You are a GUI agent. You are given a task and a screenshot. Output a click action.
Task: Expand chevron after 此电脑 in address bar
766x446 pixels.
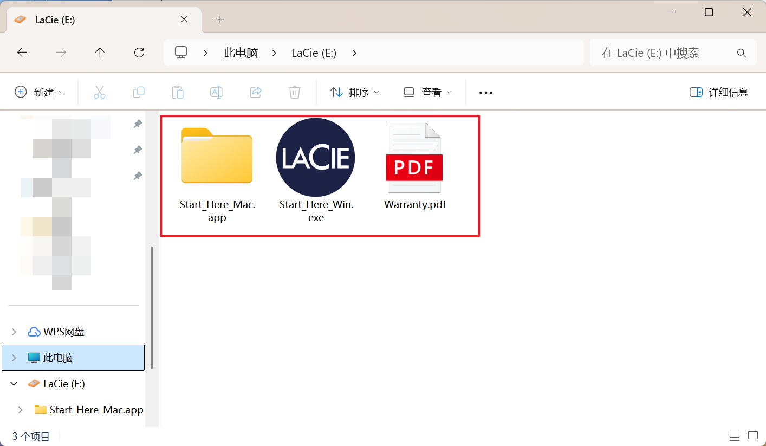click(x=275, y=53)
